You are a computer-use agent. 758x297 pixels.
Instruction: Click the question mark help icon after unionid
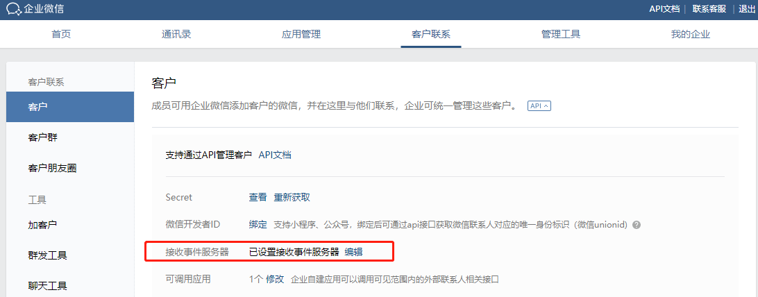[636, 225]
